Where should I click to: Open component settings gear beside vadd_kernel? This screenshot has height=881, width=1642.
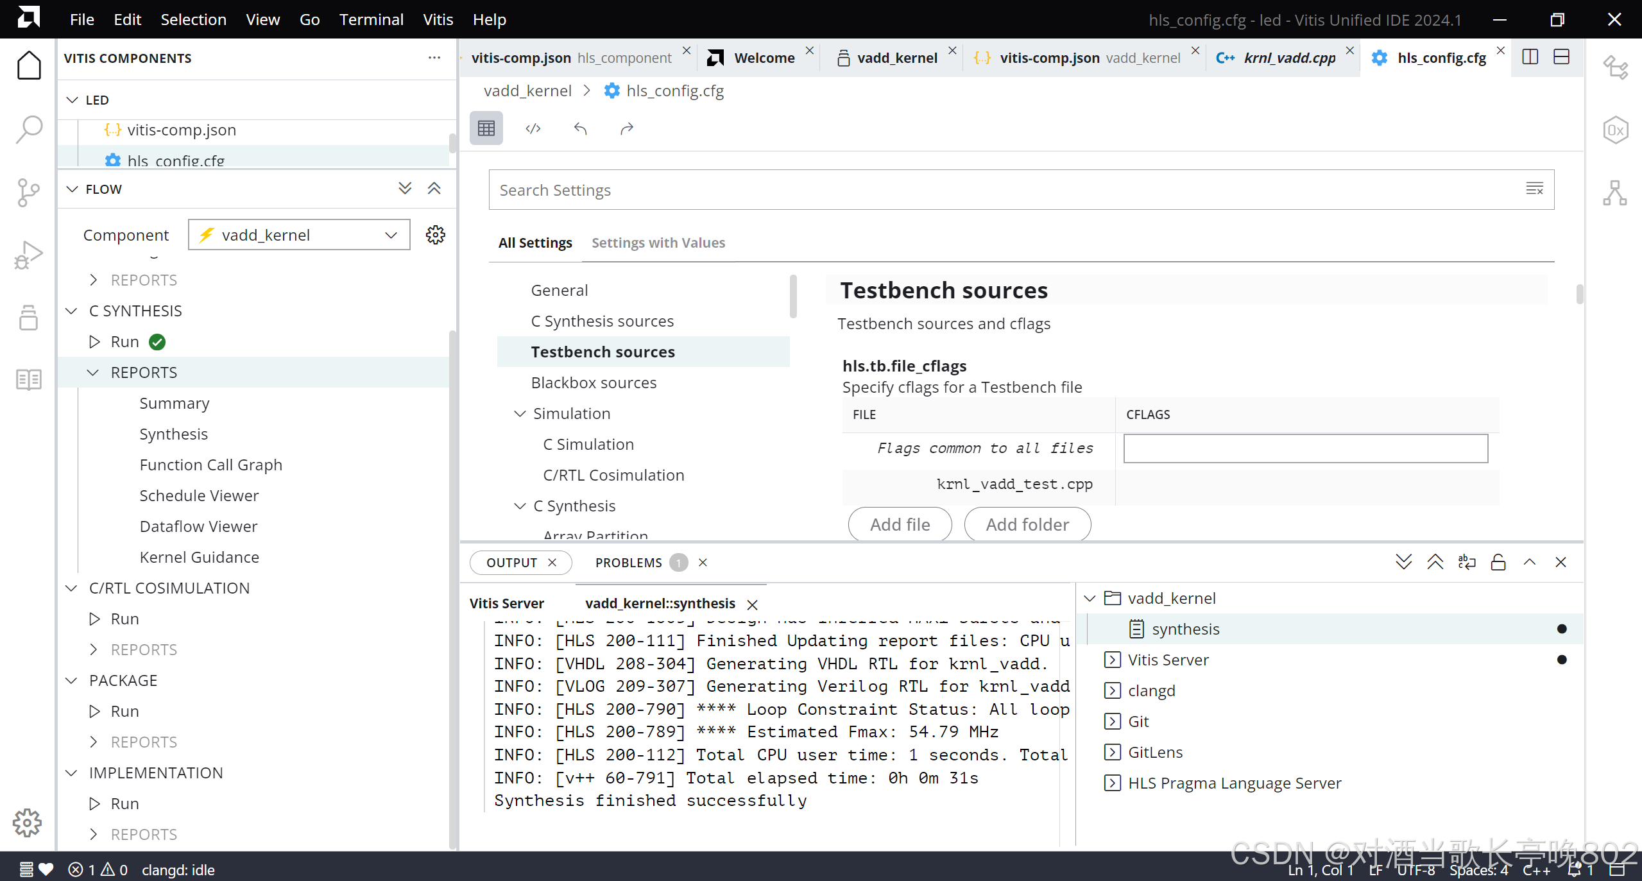pos(435,235)
